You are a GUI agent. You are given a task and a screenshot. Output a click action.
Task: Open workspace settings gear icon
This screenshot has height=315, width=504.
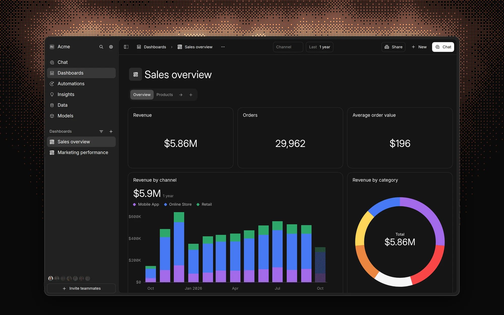click(111, 47)
